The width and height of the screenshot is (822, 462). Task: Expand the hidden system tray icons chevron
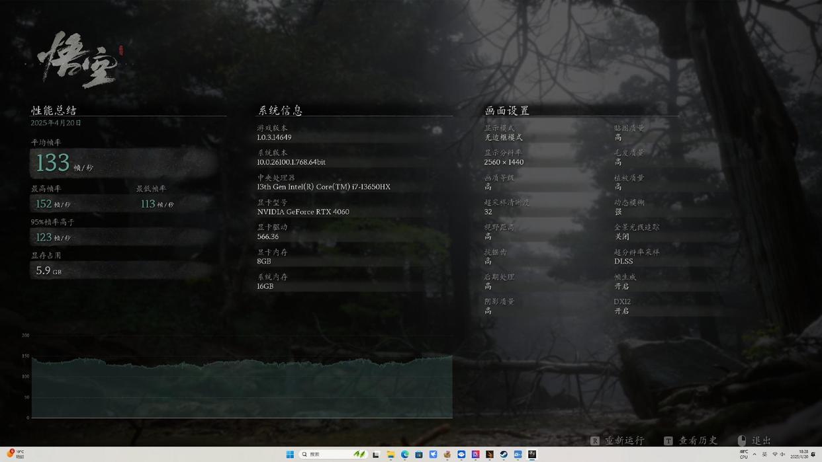[754, 455]
